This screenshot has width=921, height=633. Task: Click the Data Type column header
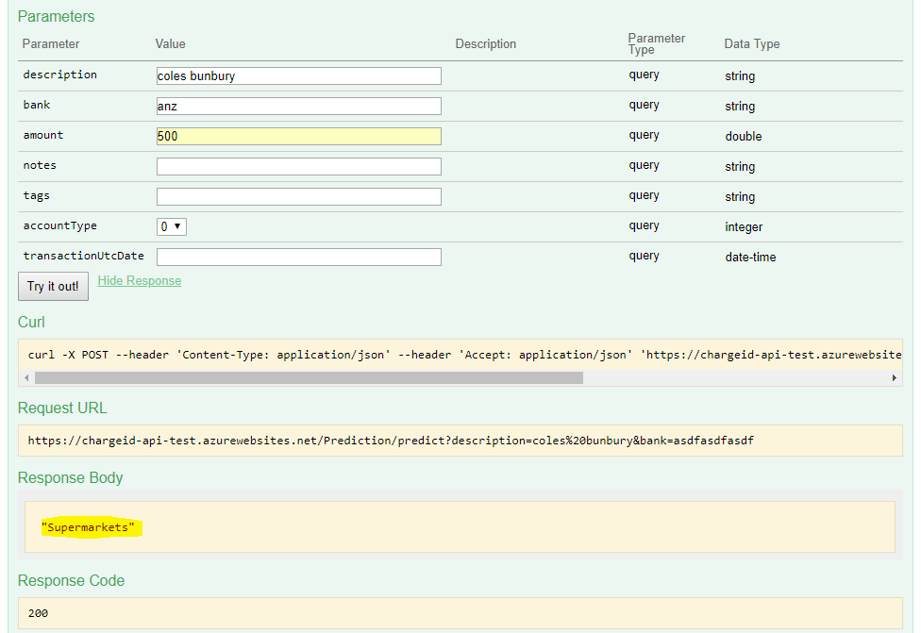(x=752, y=44)
